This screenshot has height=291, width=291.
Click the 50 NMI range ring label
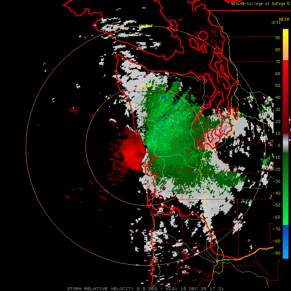pyautogui.click(x=145, y=86)
